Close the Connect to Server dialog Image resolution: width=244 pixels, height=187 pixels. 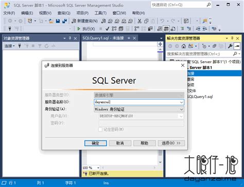(183, 65)
